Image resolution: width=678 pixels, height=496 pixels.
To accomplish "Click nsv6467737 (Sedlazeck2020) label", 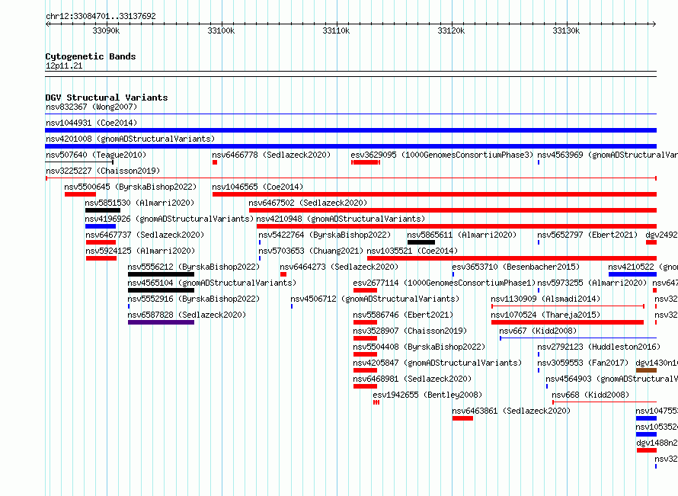I will [145, 235].
